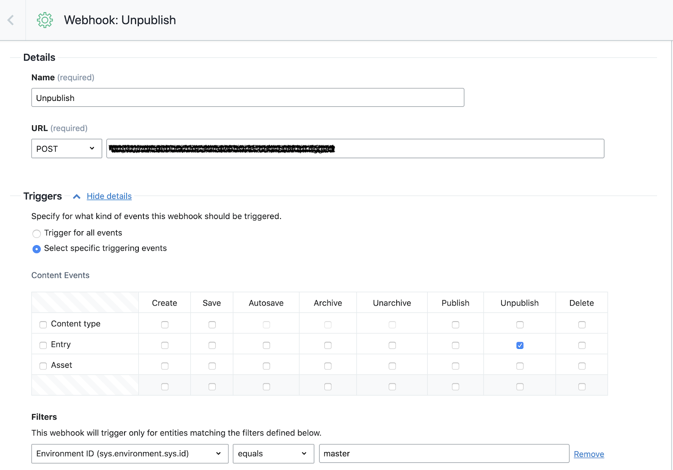This screenshot has height=470, width=673.
Task: Open the Environment ID filter dropdown
Action: click(x=130, y=454)
